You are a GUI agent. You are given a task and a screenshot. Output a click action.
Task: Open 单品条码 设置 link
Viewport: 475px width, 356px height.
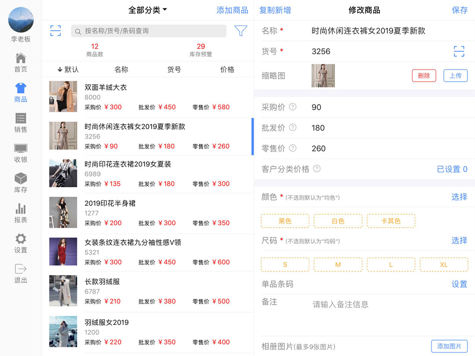pos(459,284)
